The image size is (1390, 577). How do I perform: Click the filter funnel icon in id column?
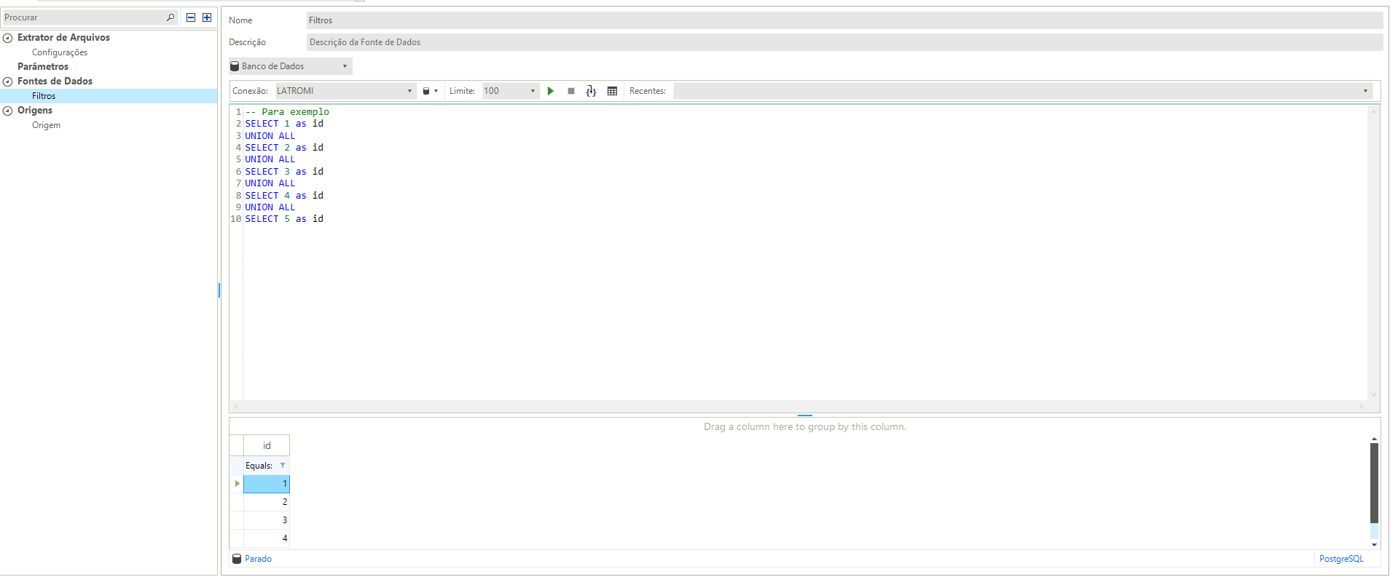(283, 466)
